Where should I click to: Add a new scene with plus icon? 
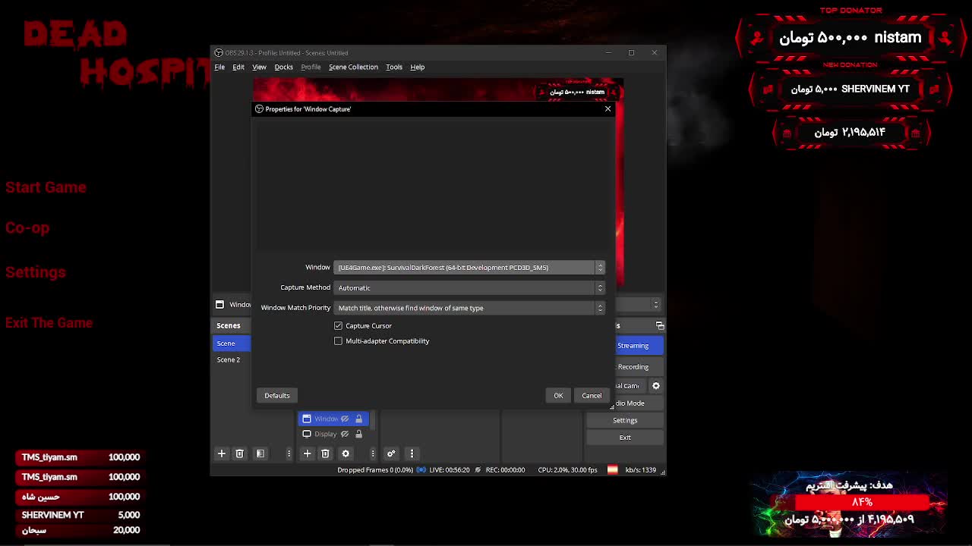222,453
